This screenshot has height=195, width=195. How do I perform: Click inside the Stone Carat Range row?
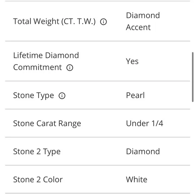[x=97, y=123]
